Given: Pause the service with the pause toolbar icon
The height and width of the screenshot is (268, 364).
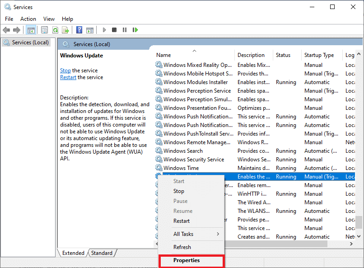Looking at the screenshot, I should coord(125,30).
